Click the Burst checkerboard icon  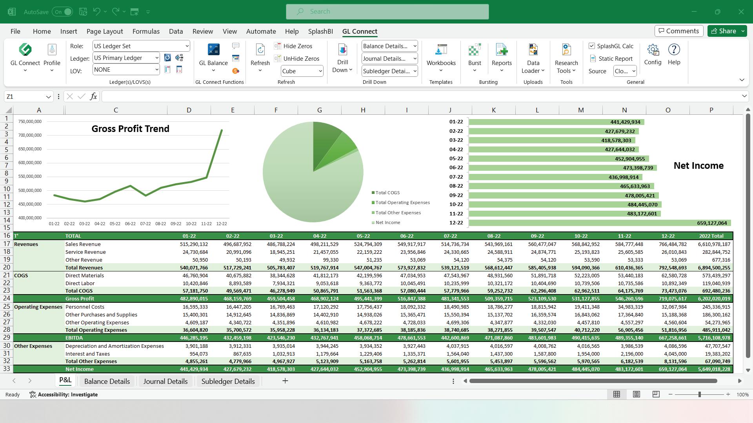[475, 50]
